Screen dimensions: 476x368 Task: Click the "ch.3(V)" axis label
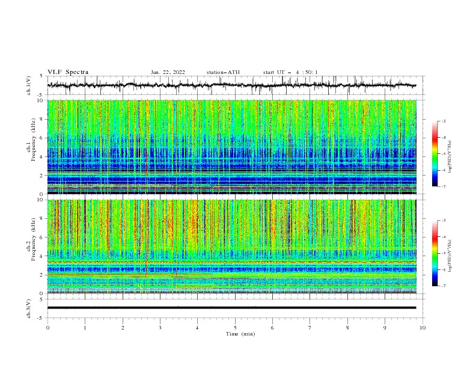(29, 308)
